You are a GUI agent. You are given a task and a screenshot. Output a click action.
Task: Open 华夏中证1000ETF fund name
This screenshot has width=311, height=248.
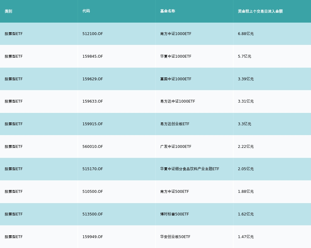click(176, 56)
